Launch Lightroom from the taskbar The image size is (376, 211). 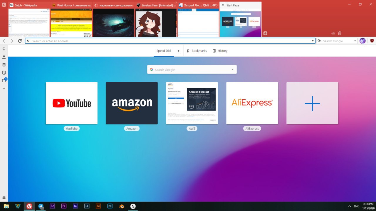(x=87, y=206)
